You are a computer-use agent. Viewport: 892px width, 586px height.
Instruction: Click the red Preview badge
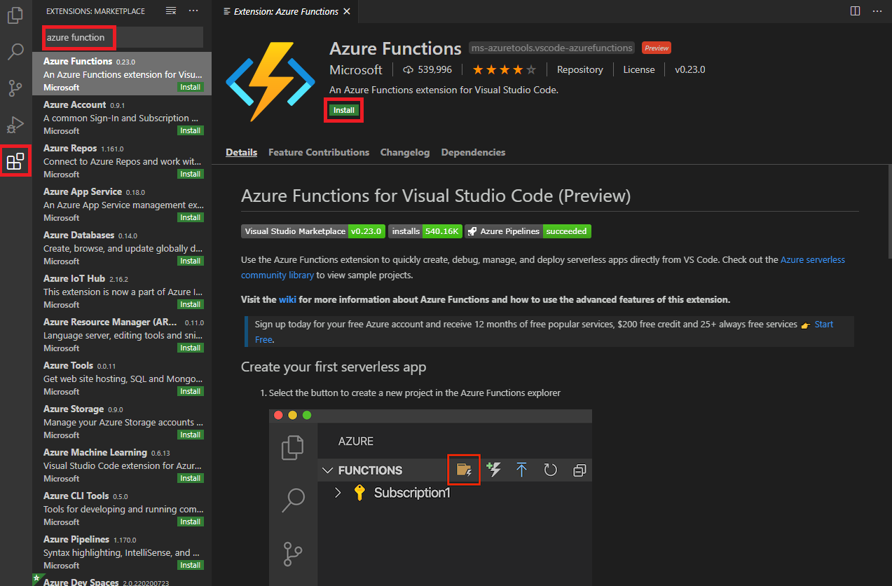657,48
